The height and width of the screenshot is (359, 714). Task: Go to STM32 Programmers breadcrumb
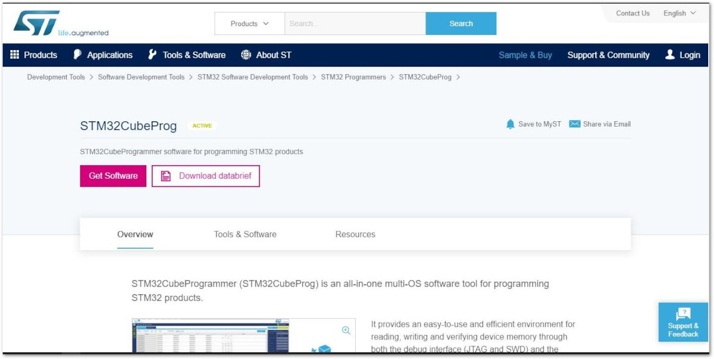point(353,77)
